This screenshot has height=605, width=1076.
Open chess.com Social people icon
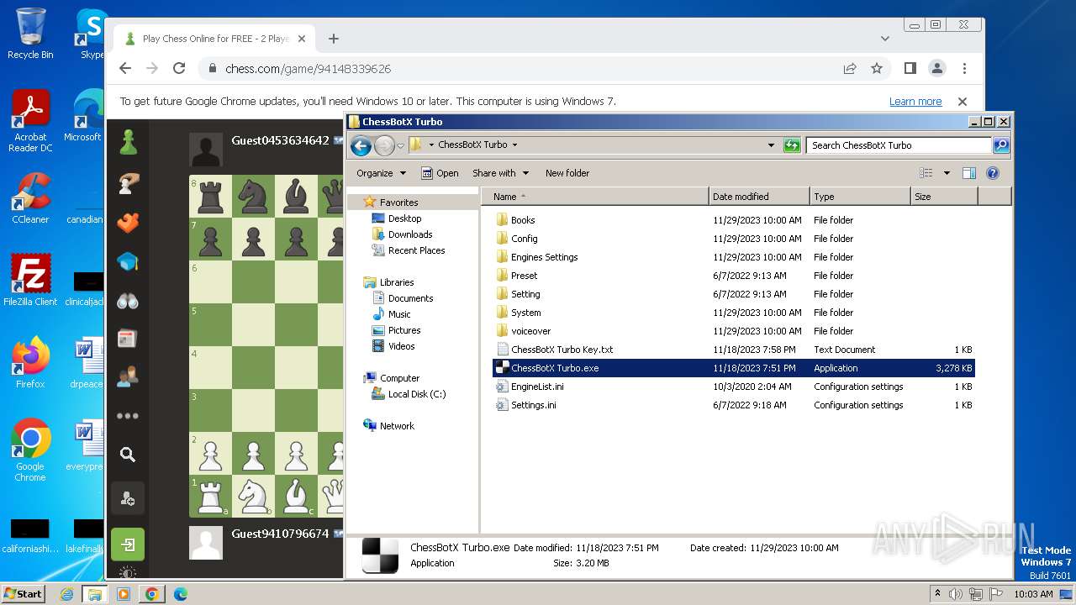pos(128,376)
